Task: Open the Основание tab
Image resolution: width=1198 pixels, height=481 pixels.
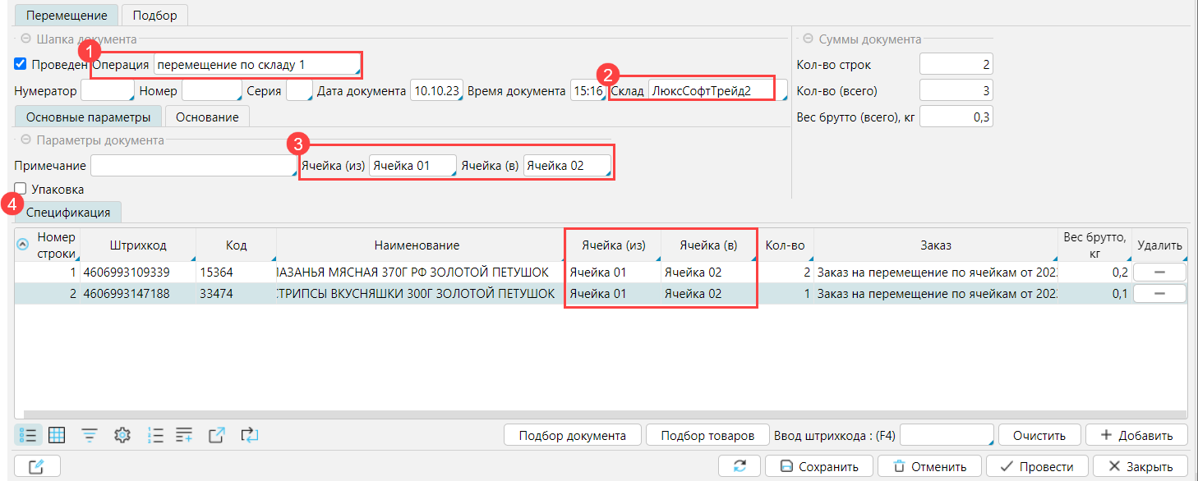Action: click(207, 117)
